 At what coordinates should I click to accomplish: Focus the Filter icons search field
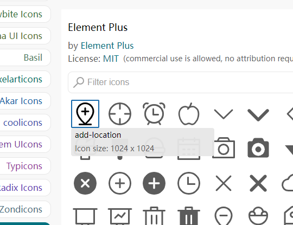[x=180, y=82]
